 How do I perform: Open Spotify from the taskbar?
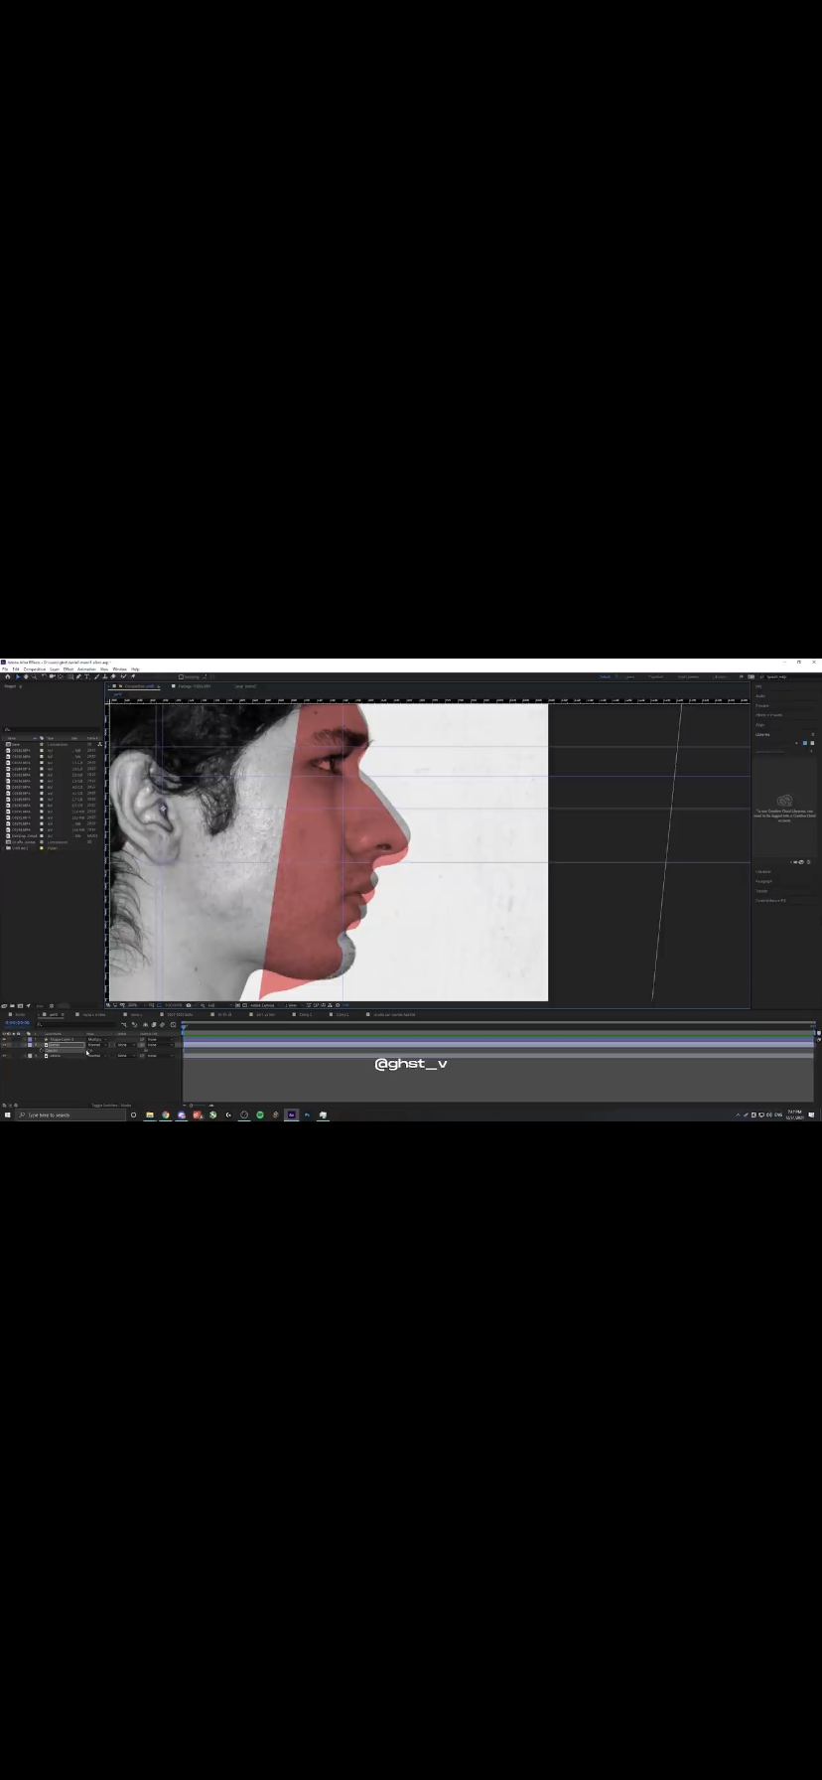coord(260,1114)
